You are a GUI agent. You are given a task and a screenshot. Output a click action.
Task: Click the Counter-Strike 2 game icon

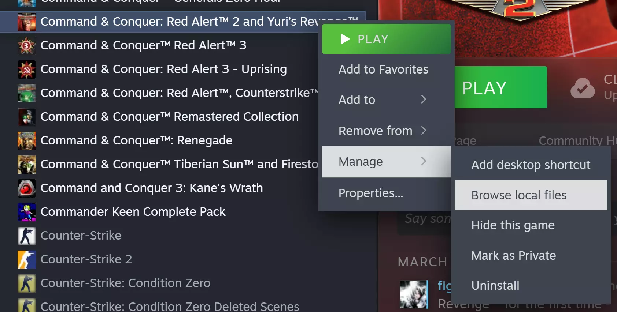click(27, 259)
